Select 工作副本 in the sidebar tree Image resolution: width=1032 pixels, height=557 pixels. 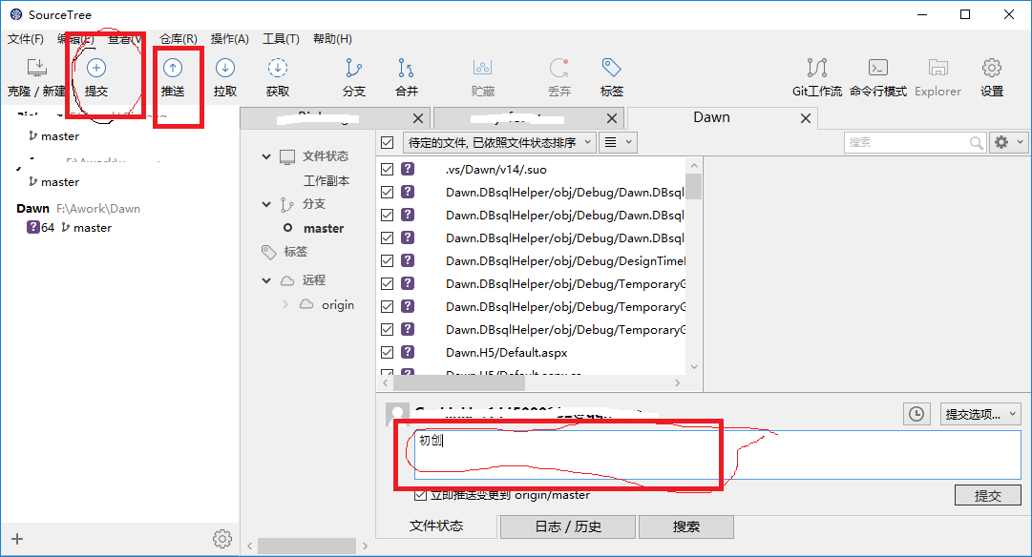[326, 181]
